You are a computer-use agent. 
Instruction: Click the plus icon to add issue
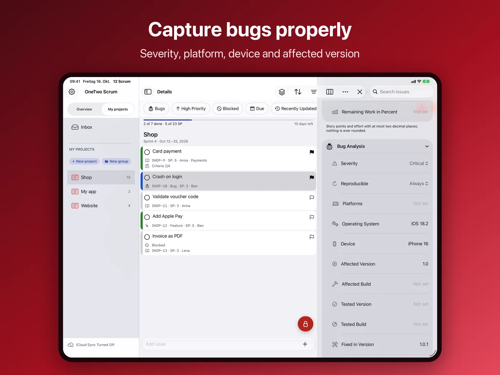tap(305, 344)
